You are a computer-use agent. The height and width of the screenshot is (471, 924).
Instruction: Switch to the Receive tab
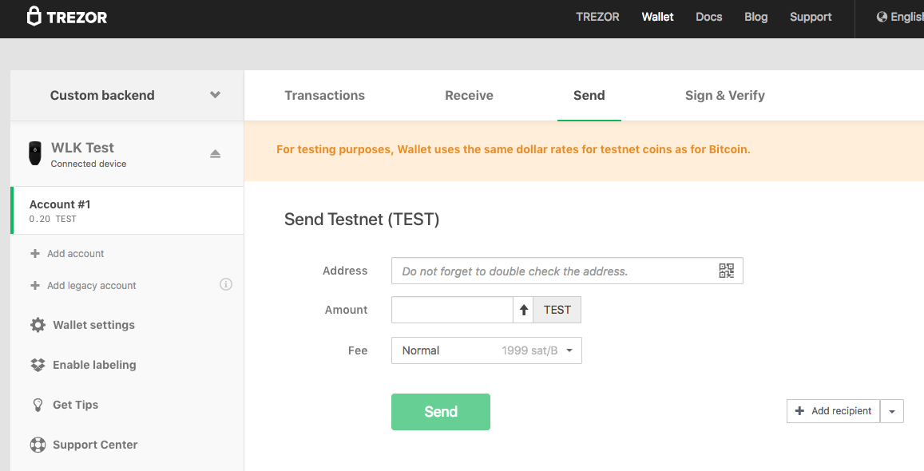click(x=469, y=95)
